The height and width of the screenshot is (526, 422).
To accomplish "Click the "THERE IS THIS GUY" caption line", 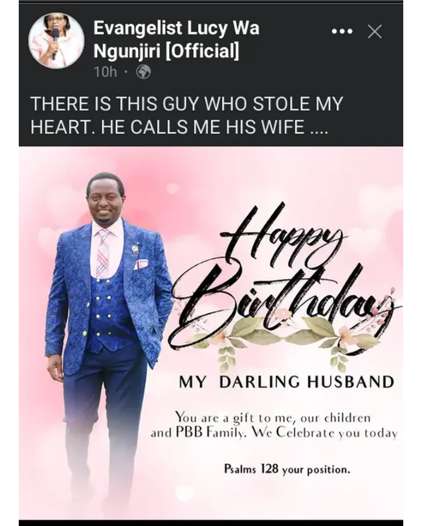I will [x=187, y=103].
